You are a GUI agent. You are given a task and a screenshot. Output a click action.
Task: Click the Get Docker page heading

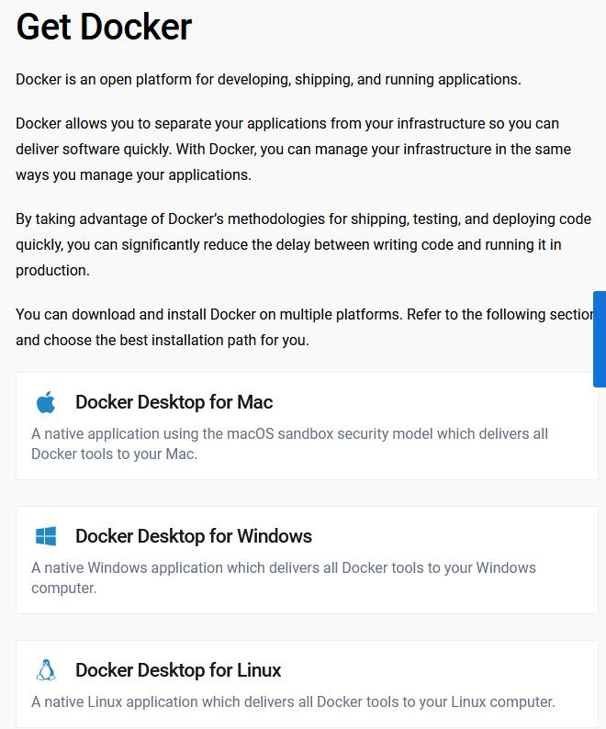pos(104,27)
